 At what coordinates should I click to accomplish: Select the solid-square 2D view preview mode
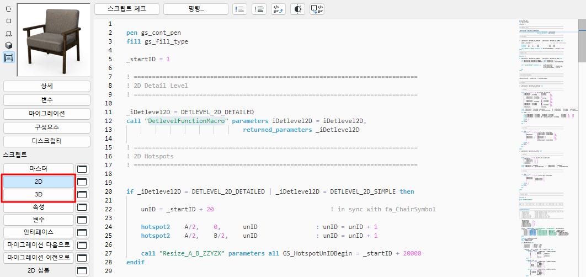pyautogui.click(x=9, y=21)
